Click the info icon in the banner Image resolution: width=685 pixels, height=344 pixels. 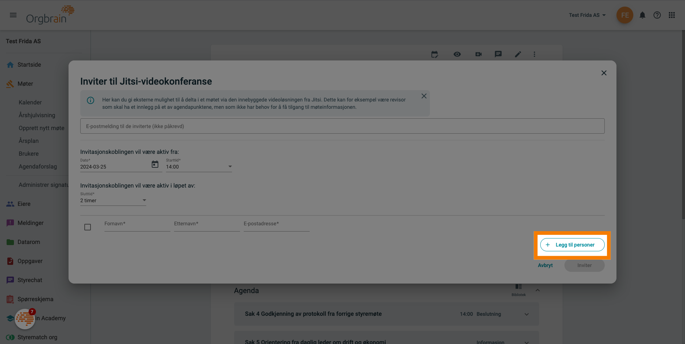pyautogui.click(x=91, y=100)
